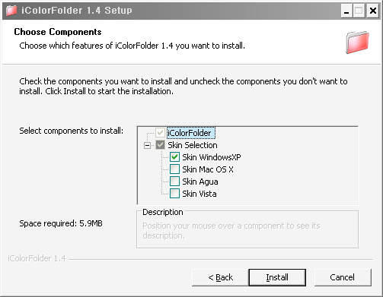Click the Description box placeholder text
Viewport: 383px width, 297px height.
(x=231, y=231)
